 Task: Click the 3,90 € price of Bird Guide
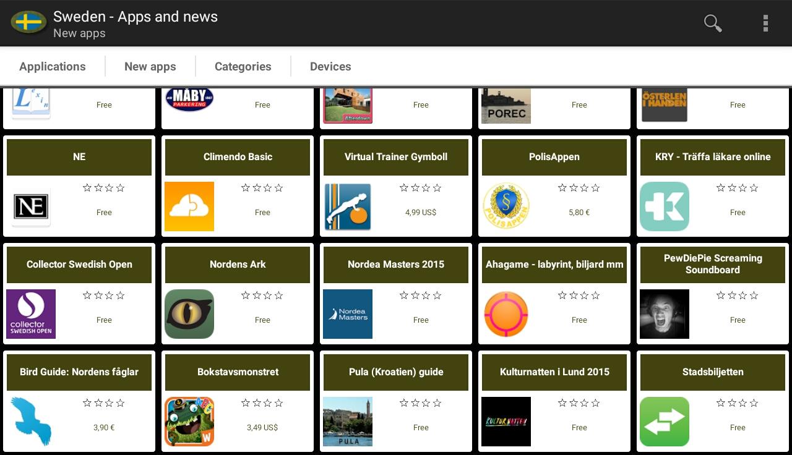point(104,428)
